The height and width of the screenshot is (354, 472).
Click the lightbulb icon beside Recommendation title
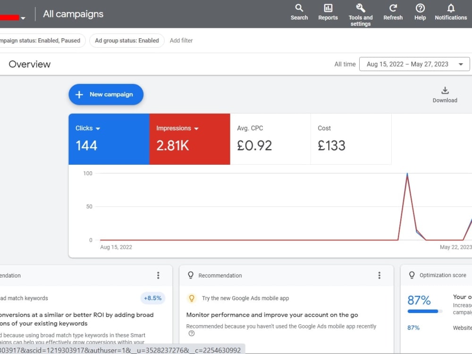point(191,275)
